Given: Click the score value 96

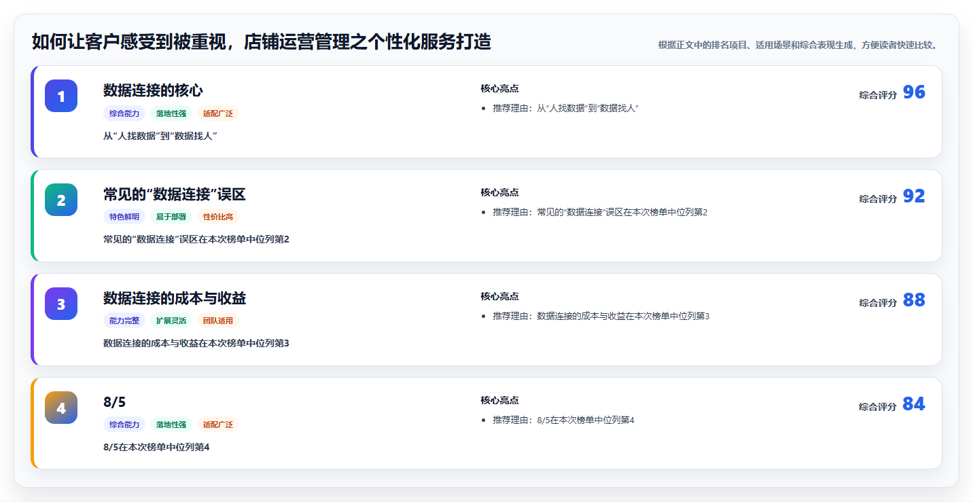Looking at the screenshot, I should [x=914, y=92].
